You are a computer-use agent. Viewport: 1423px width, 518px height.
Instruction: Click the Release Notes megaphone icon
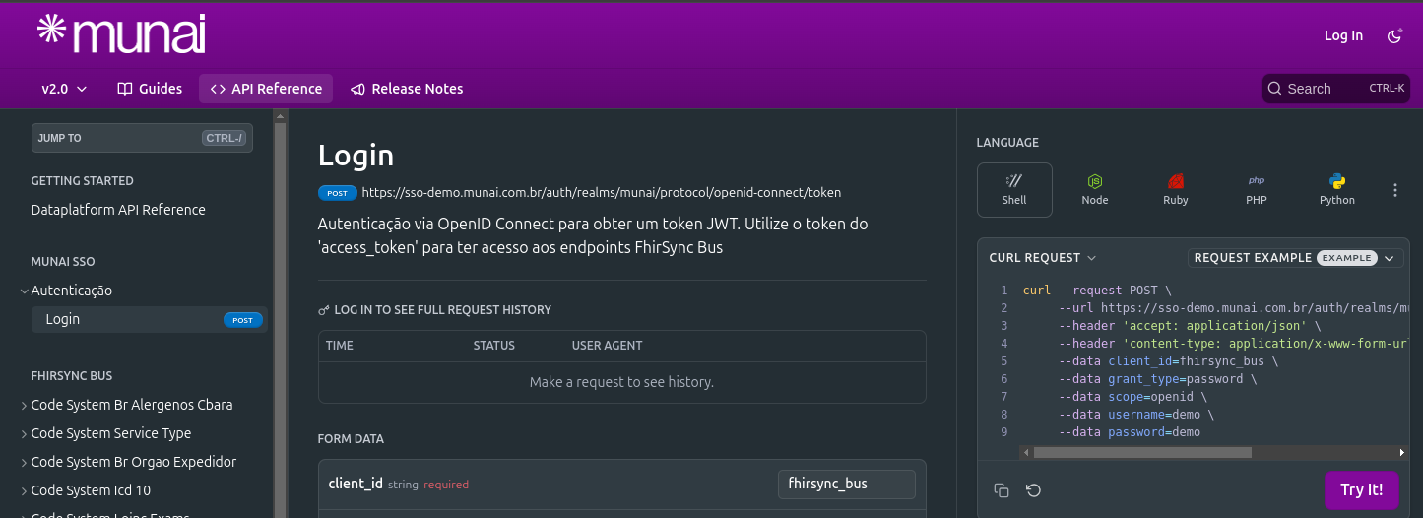point(358,89)
